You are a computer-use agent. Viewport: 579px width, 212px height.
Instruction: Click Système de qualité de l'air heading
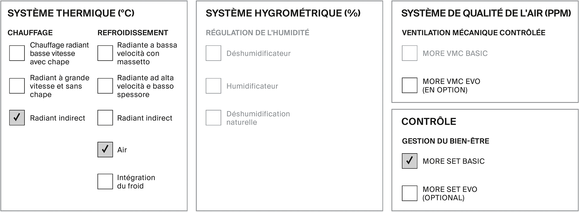click(x=486, y=13)
